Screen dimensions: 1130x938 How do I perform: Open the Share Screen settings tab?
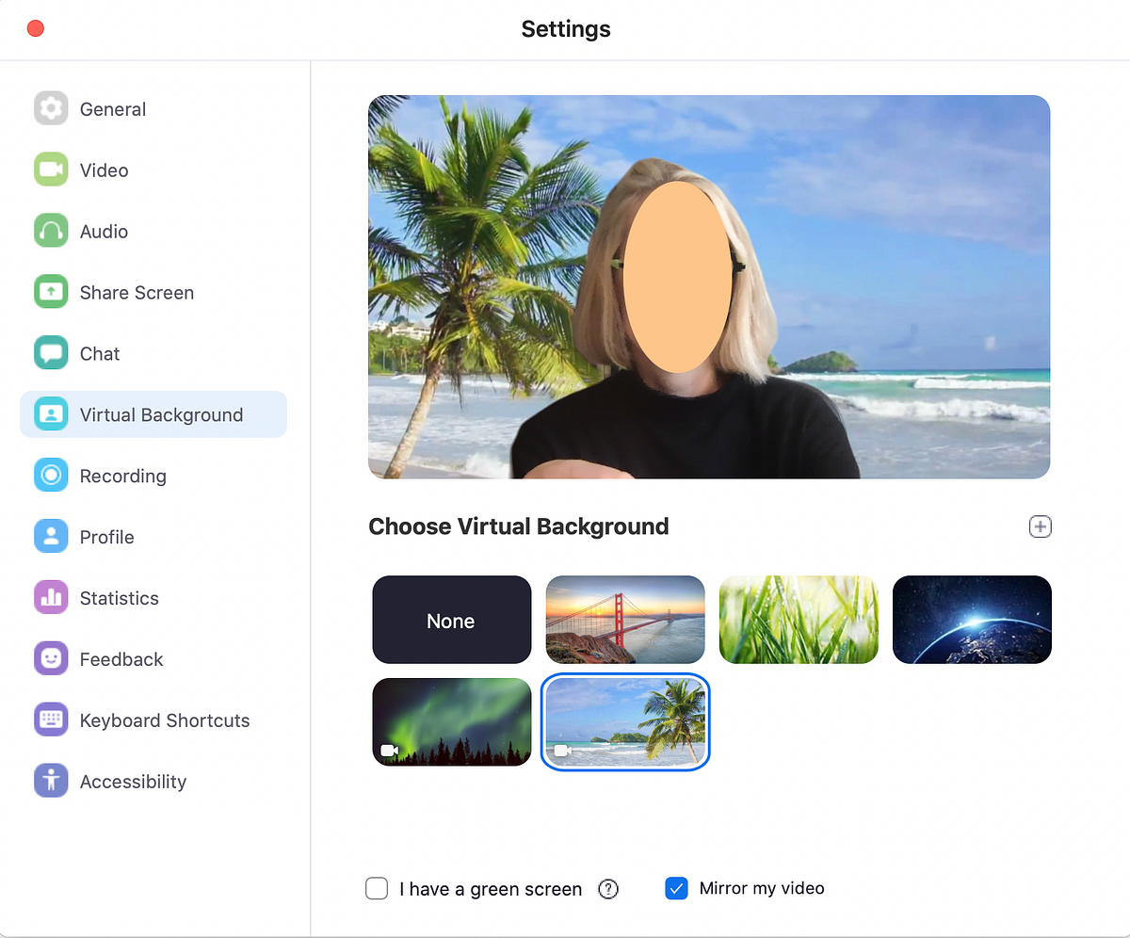[153, 293]
